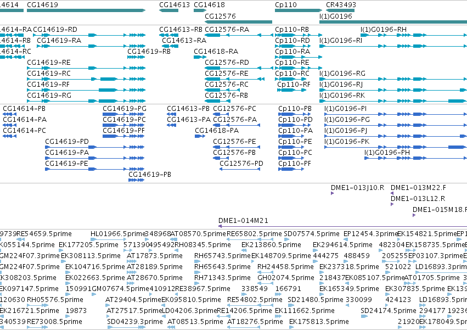Open transcript Cp110-RB

299,35
